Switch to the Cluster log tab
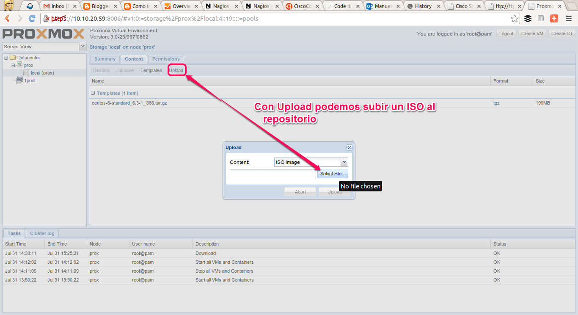The width and height of the screenshot is (578, 315). [x=42, y=233]
